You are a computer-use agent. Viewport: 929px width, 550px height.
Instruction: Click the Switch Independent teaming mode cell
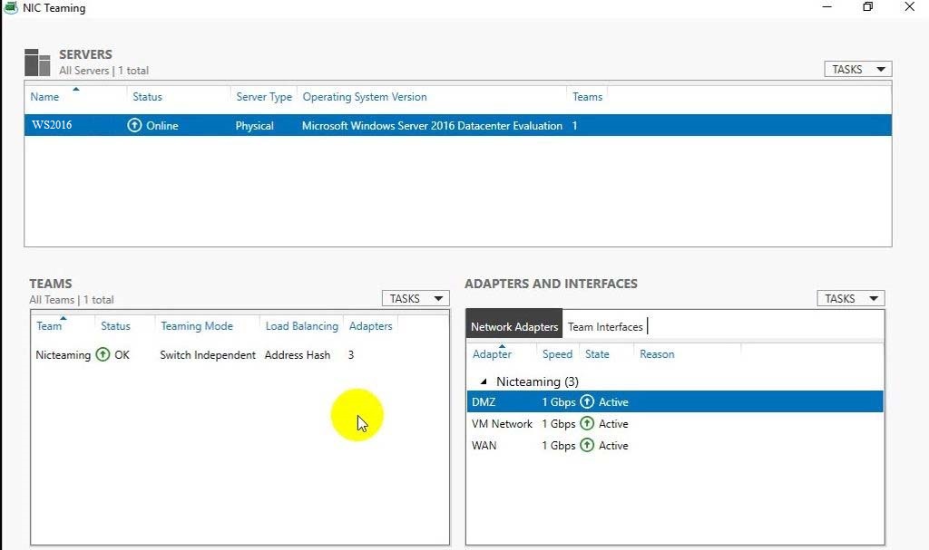[x=208, y=354]
